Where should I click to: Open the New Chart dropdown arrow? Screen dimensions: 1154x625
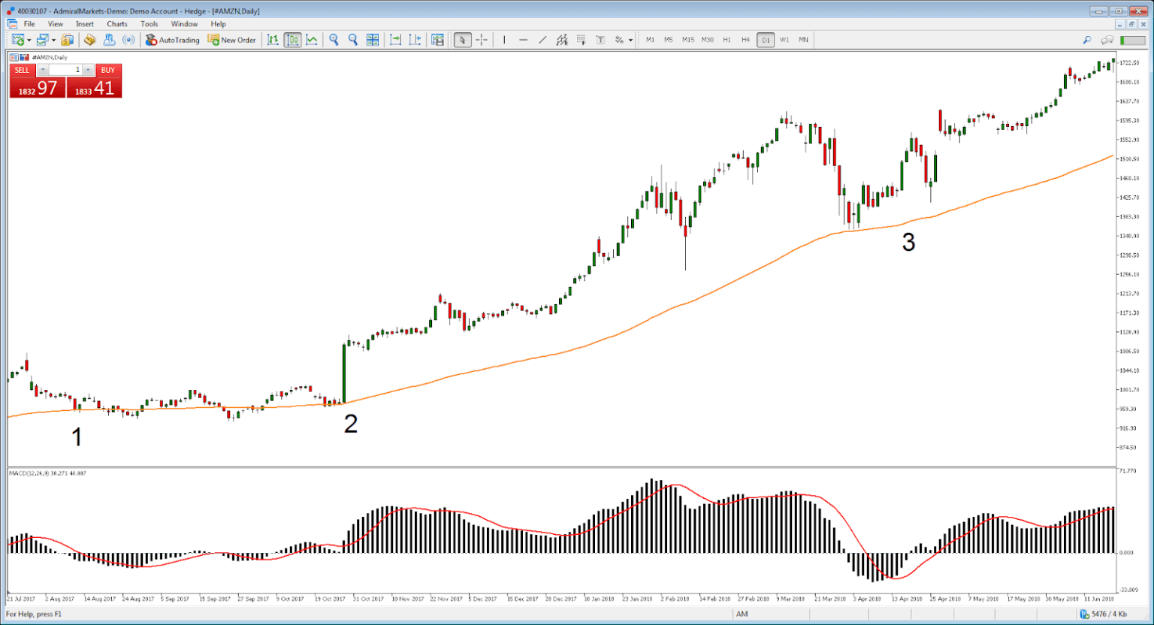click(29, 40)
